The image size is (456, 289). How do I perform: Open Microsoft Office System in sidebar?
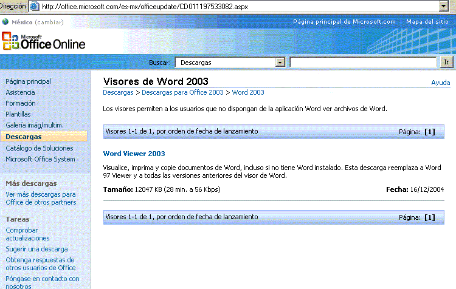40,159
